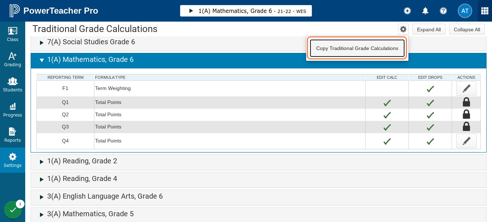This screenshot has width=492, height=222.
Task: Click the PowerTeacher Pro logo icon
Action: tap(15, 11)
